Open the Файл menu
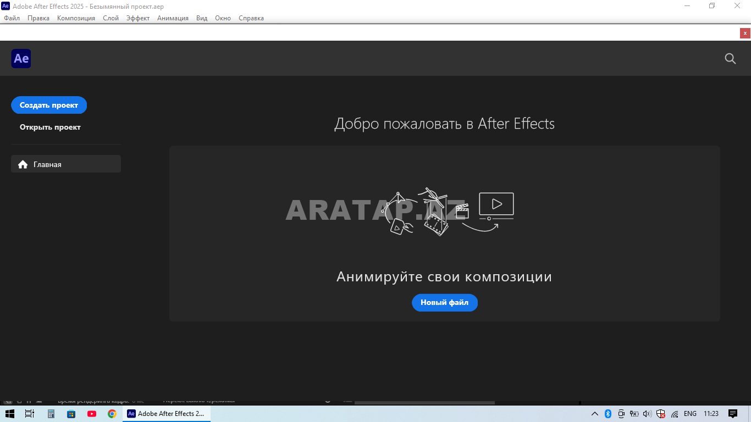Image resolution: width=751 pixels, height=422 pixels. pyautogui.click(x=12, y=18)
